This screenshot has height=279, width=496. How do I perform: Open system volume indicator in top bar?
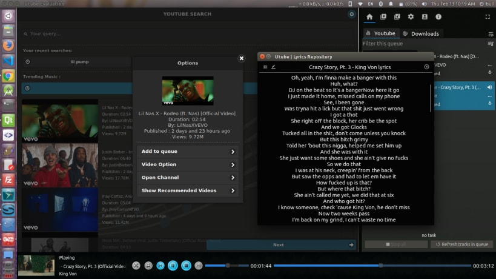click(424, 4)
